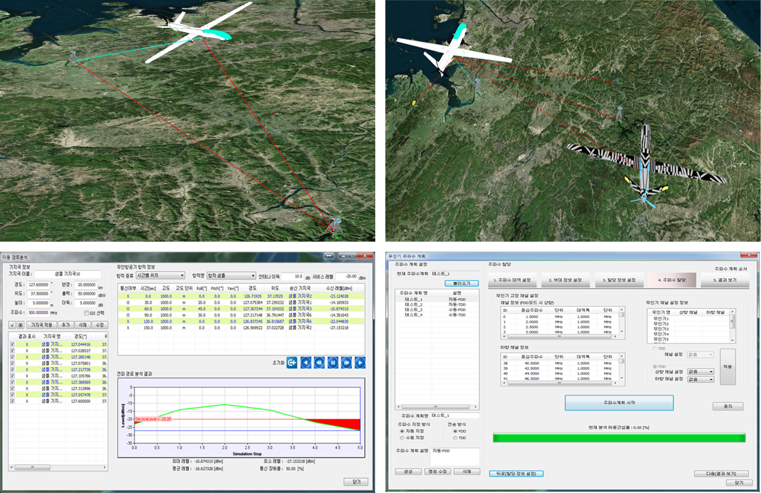Switch to the 5. 결과 보기 tab

[x=724, y=280]
